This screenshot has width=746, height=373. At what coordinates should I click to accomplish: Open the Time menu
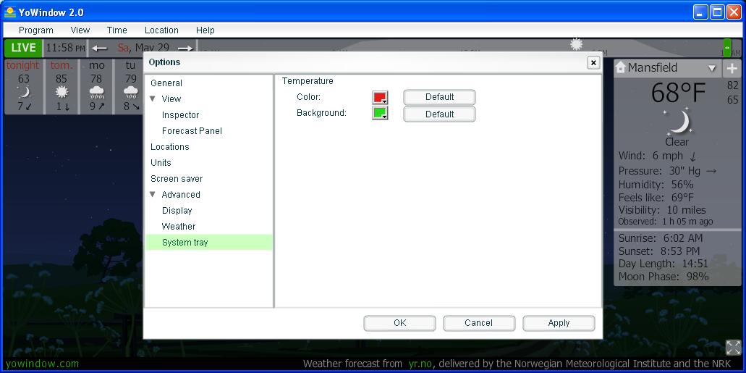[x=116, y=30]
